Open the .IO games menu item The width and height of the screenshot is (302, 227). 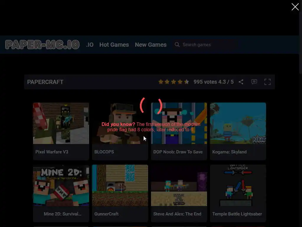tap(90, 45)
